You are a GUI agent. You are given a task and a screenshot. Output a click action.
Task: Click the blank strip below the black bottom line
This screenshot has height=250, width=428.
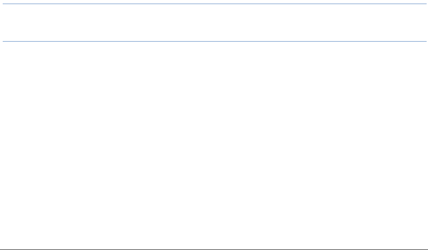click(214, 249)
